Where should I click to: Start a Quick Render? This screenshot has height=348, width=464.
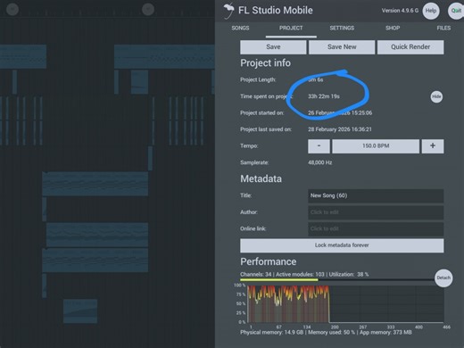[410, 47]
